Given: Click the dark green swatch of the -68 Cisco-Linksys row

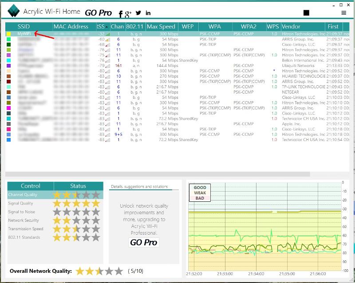Looking at the screenshot, I should tap(8, 45).
